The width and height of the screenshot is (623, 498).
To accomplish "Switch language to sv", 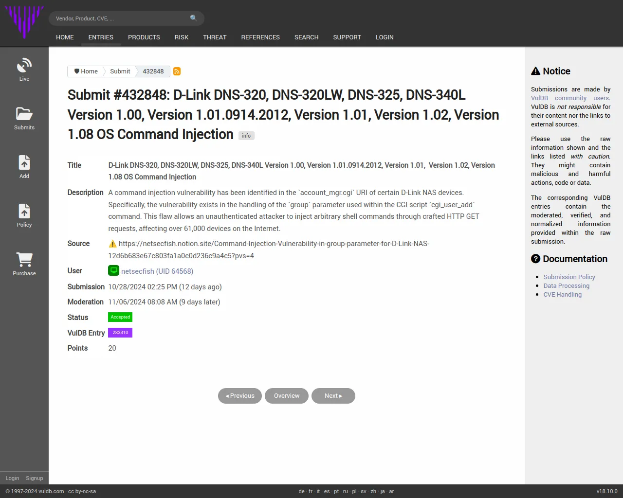I will click(364, 491).
